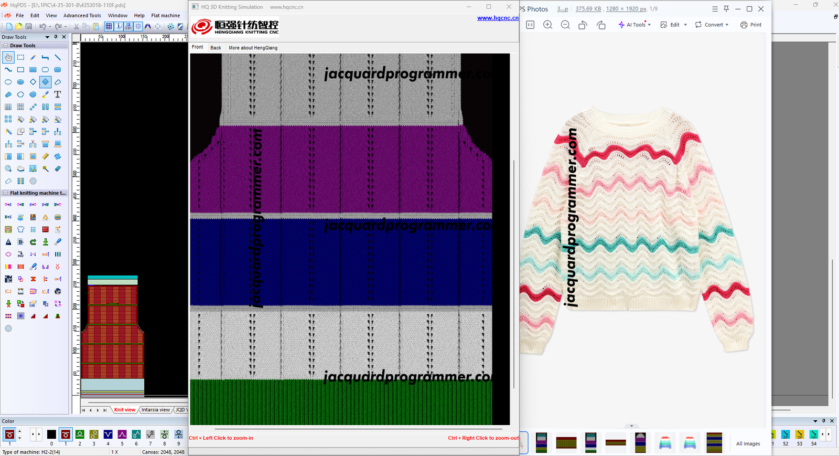Select the rectangular marquee selection tool

click(20, 57)
